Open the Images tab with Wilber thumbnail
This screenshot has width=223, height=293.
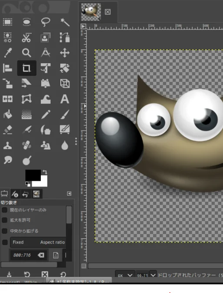click(36, 194)
